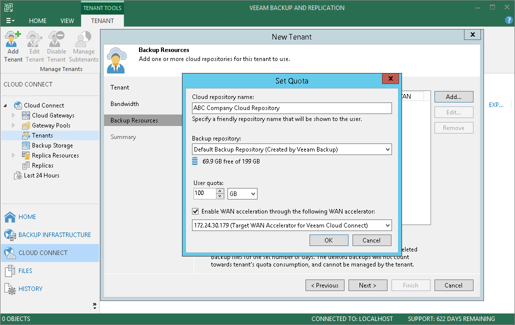Go to the Backup Resources wizard step
Viewport: 515px width, 325px height.
coord(143,120)
